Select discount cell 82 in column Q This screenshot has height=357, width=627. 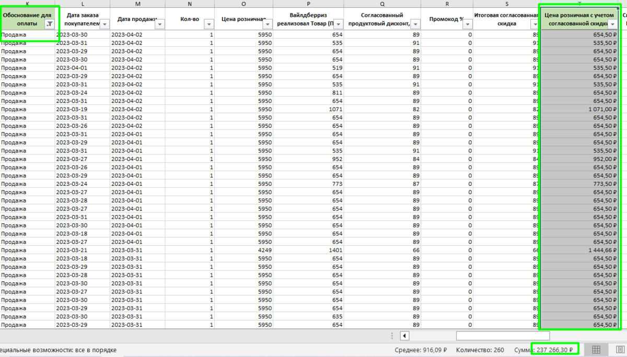(x=382, y=110)
